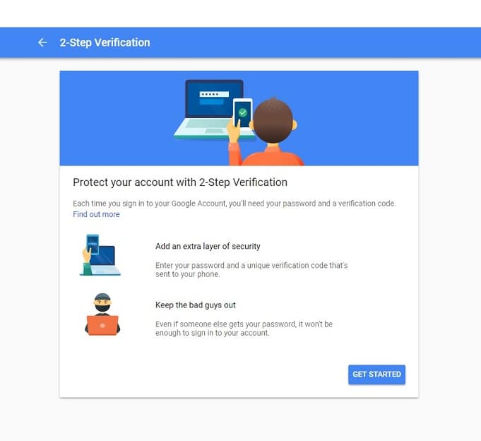Click the orange laptop held by thief
Image resolution: width=481 pixels, height=441 pixels.
(x=102, y=325)
